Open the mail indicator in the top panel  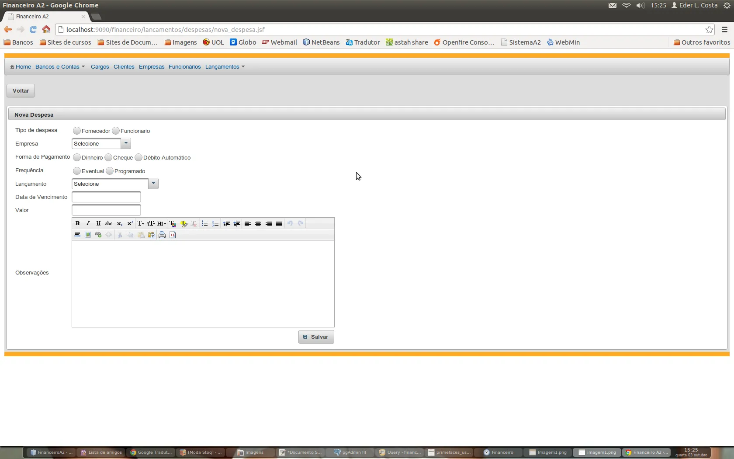(x=613, y=5)
